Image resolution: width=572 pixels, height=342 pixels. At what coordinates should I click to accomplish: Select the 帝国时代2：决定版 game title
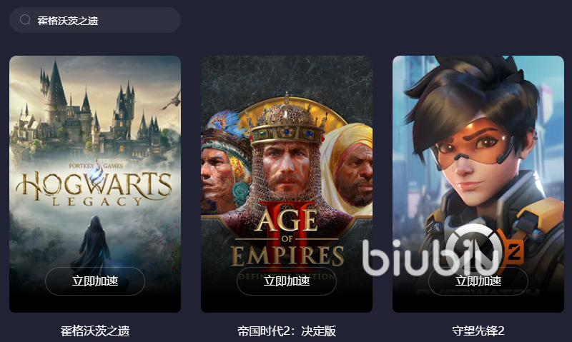pos(287,331)
